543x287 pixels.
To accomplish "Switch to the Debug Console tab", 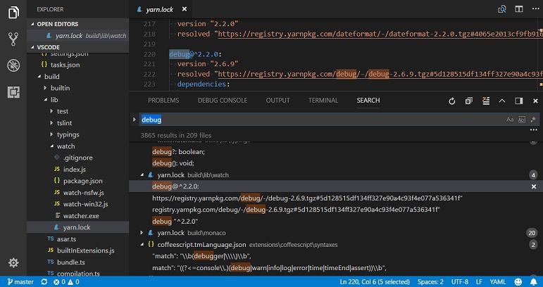I will pyautogui.click(x=223, y=101).
